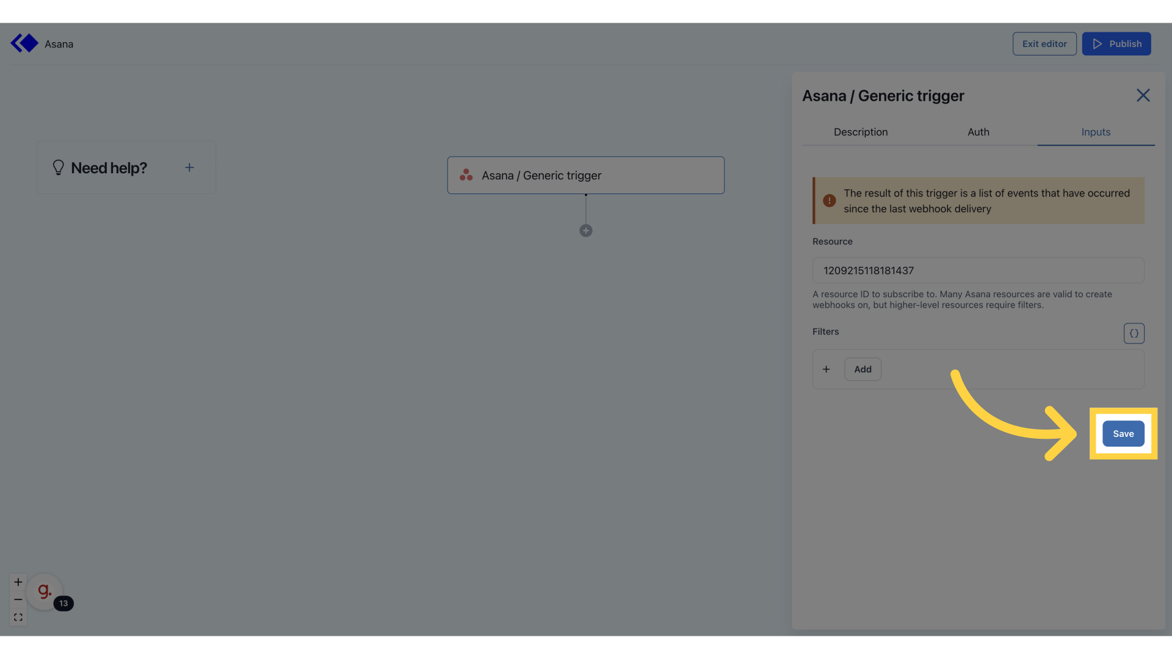Click the Exit editor button
Image resolution: width=1172 pixels, height=659 pixels.
click(1044, 43)
